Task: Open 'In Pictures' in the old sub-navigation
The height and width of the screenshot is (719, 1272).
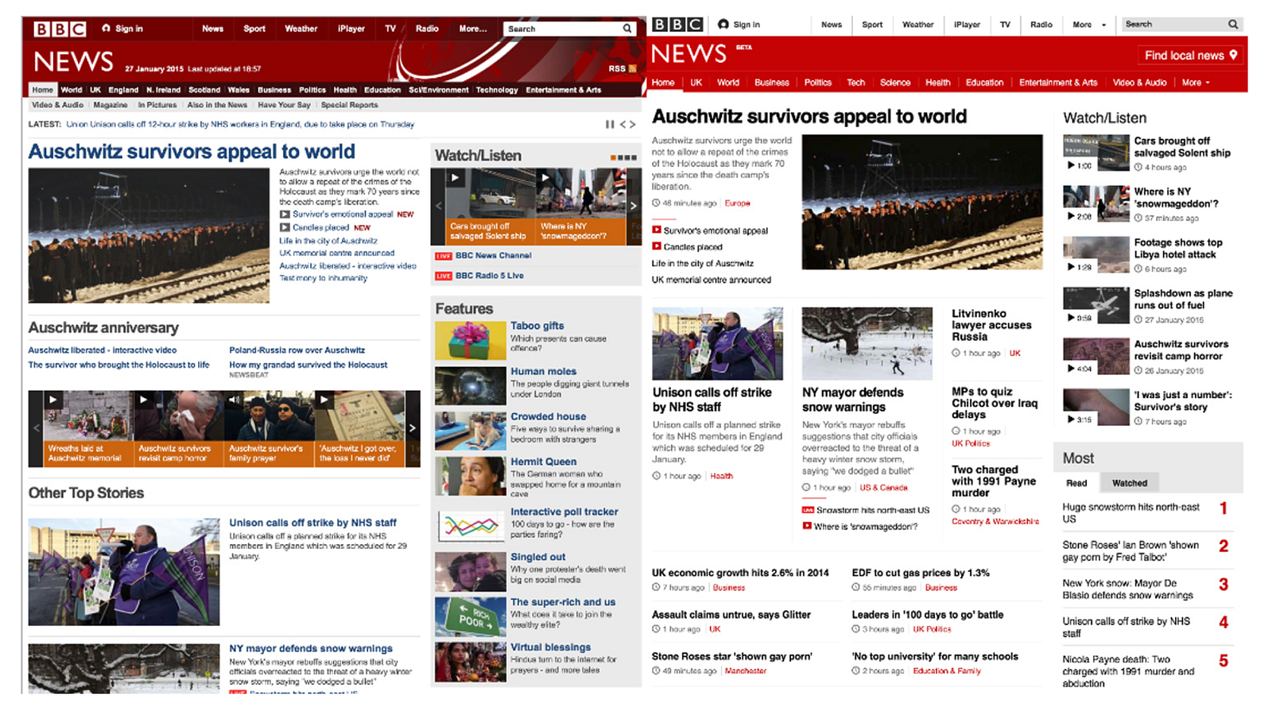Action: (x=157, y=105)
